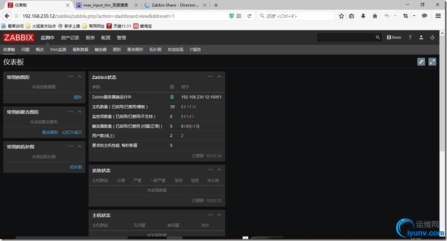The image size is (447, 241).
Task: Collapse the 系统状态 widget
Action: tap(219, 170)
